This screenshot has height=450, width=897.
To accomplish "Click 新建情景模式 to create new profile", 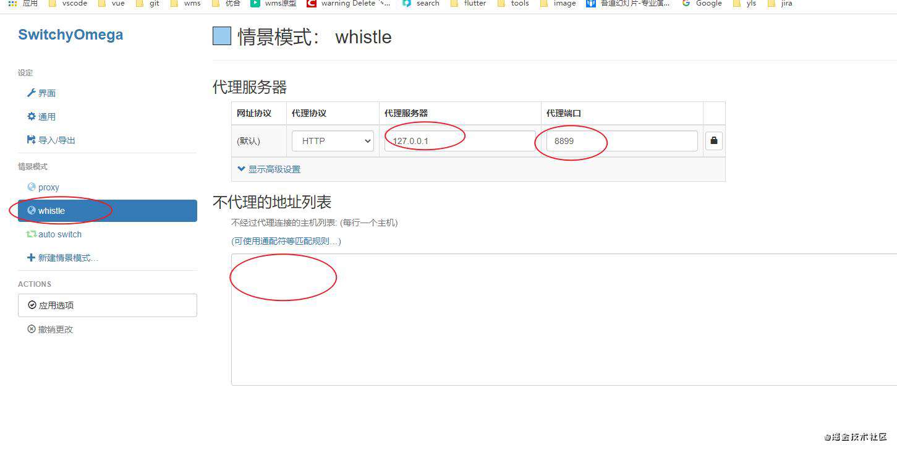I will click(x=107, y=258).
